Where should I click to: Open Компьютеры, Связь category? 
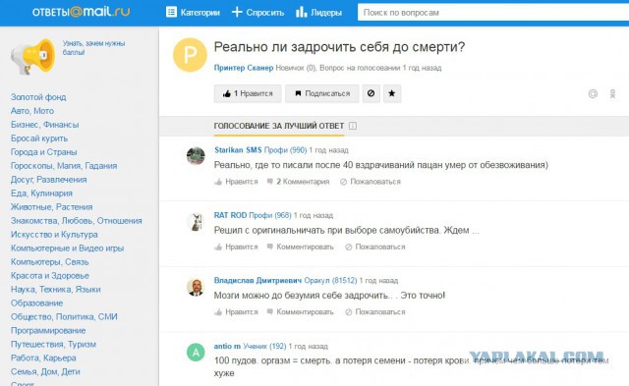coord(50,261)
